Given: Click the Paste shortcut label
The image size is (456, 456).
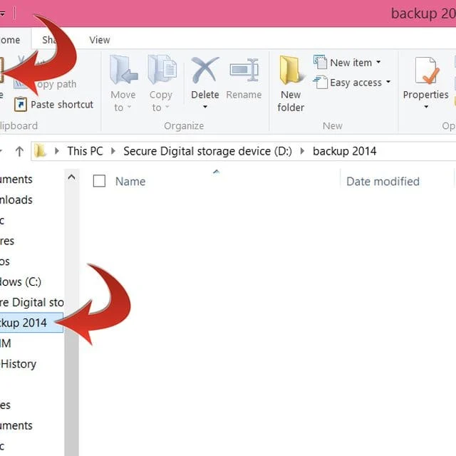Looking at the screenshot, I should [62, 105].
